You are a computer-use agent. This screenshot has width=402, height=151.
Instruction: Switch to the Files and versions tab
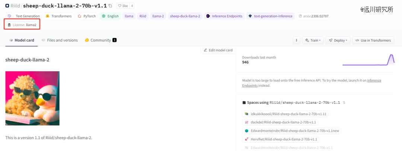click(60, 40)
